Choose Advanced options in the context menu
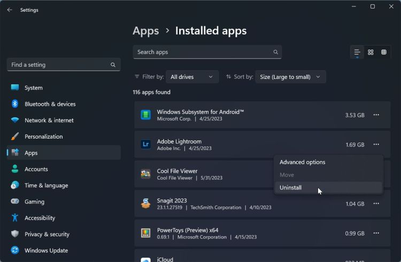This screenshot has height=262, width=401. click(x=302, y=162)
